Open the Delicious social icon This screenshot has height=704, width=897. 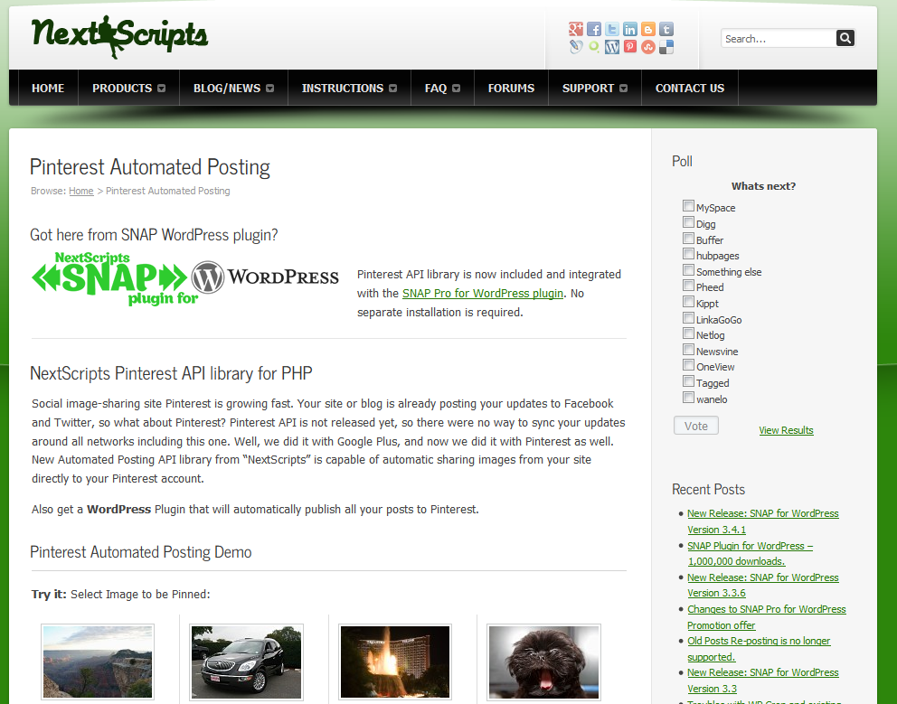tap(666, 47)
